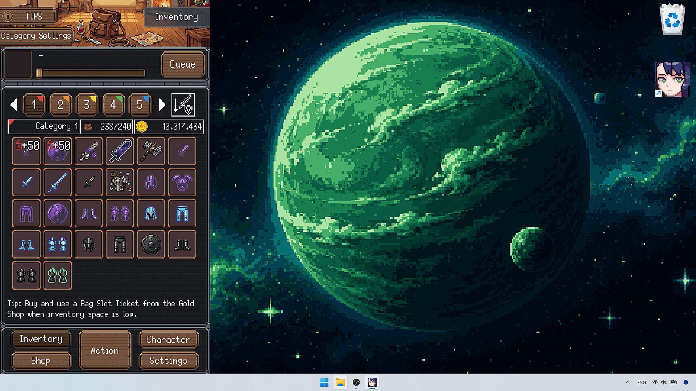Open the Inventory menu at the bottom

click(x=41, y=339)
